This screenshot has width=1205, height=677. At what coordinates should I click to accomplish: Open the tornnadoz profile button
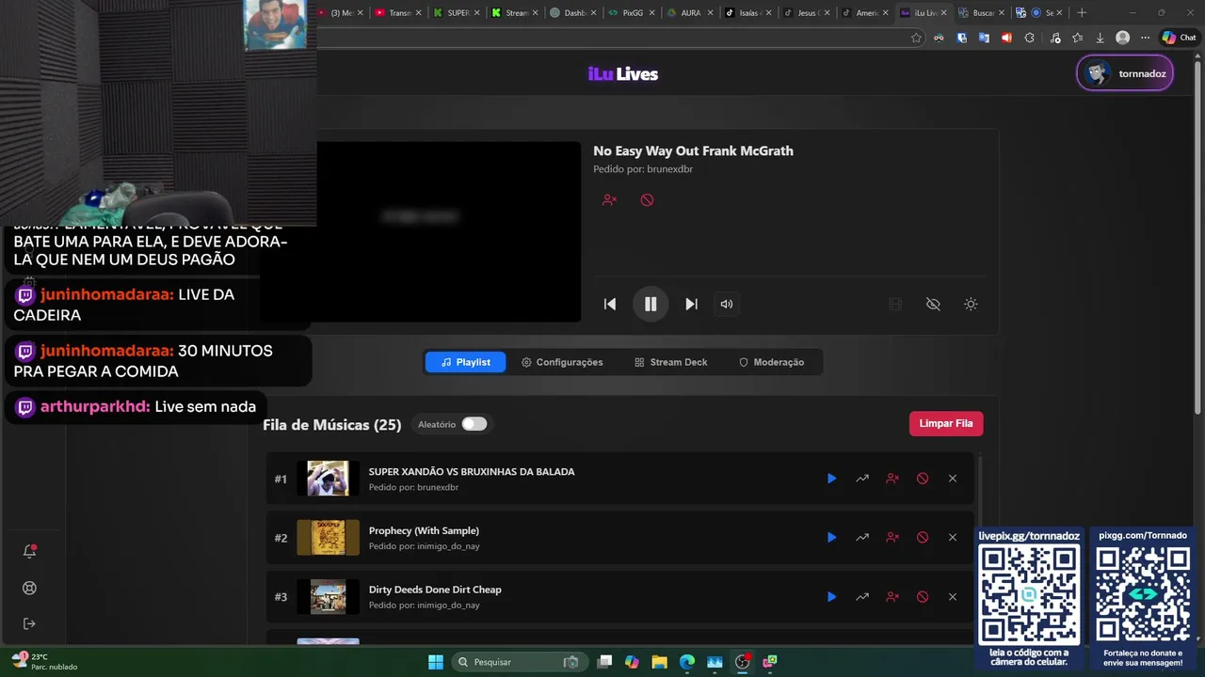[x=1125, y=73]
